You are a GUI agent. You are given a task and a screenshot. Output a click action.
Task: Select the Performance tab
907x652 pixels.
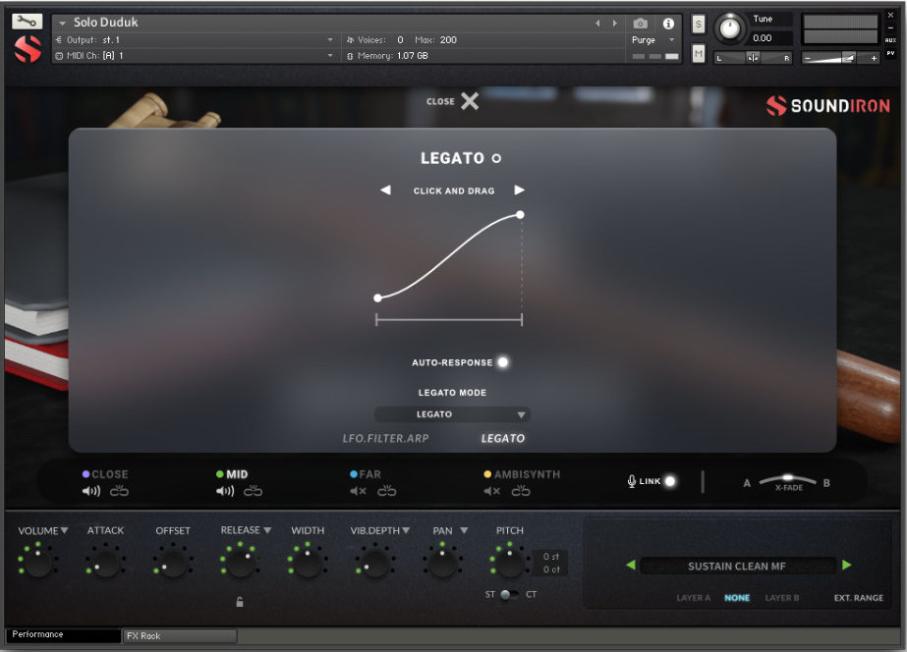click(x=62, y=636)
